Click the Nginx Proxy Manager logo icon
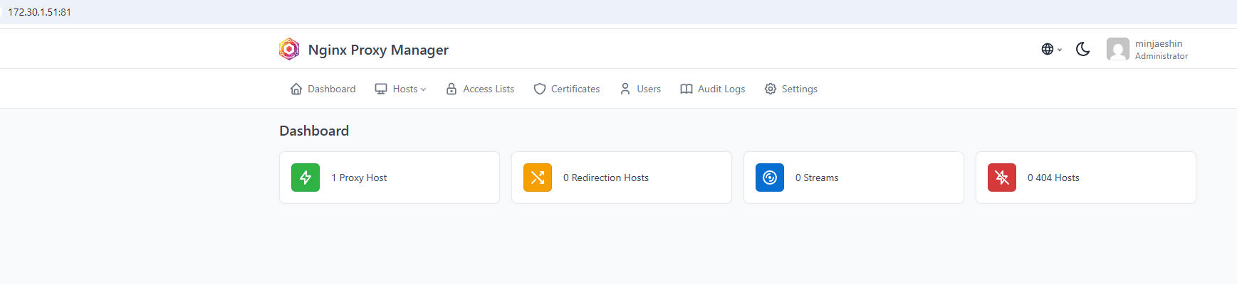The image size is (1237, 284). pos(289,49)
